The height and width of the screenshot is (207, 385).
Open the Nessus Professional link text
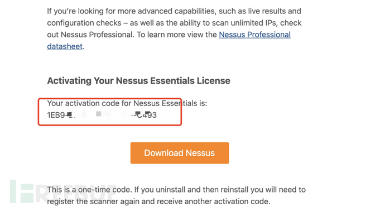254,35
